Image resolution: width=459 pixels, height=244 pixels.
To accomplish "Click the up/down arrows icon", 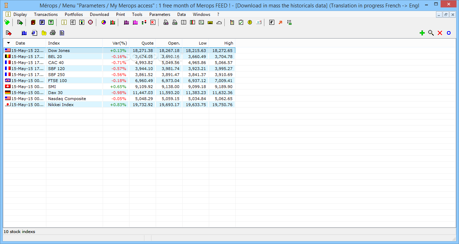I will (144, 22).
